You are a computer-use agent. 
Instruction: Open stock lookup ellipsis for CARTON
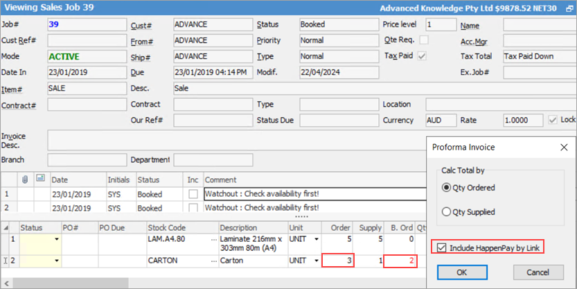pos(212,262)
